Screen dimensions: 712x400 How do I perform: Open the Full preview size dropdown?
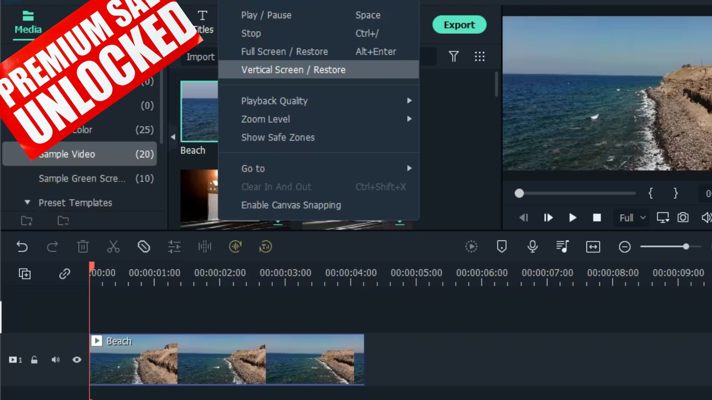tap(630, 218)
